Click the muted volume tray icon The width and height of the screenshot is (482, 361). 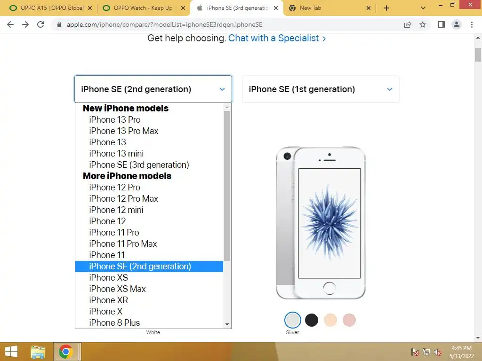438,352
